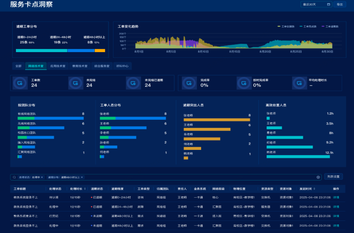Click the 逾期48小时以上 8条 statistic

tap(94, 40)
